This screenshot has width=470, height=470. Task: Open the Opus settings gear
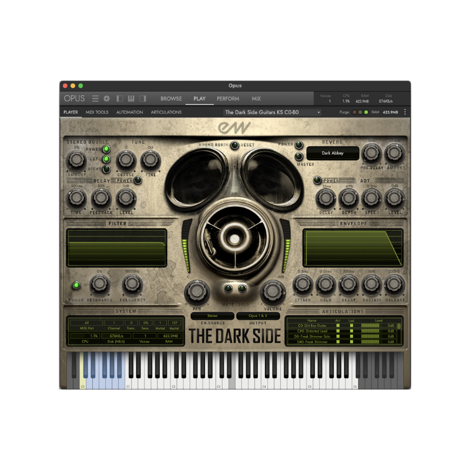pyautogui.click(x=107, y=99)
